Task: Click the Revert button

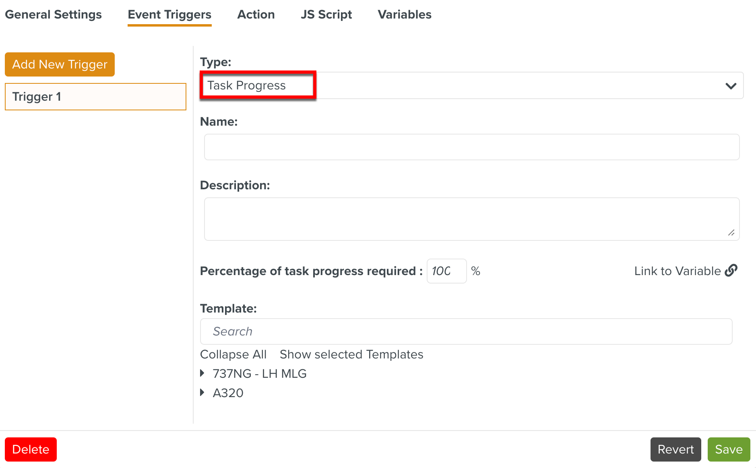Action: (x=675, y=449)
